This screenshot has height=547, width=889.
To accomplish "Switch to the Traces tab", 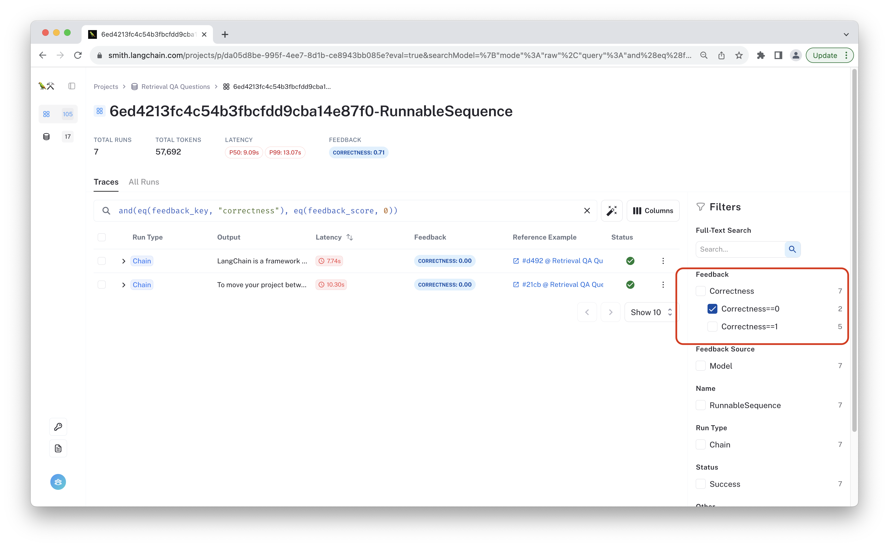I will 106,182.
